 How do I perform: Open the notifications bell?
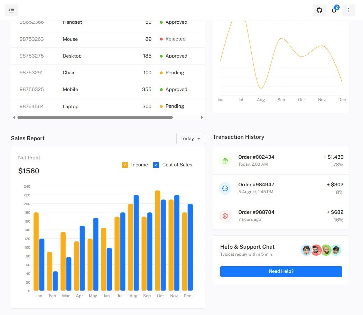pyautogui.click(x=334, y=10)
